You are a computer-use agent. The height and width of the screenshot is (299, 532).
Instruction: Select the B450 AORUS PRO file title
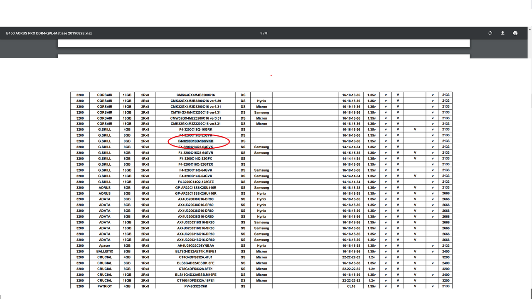coord(49,33)
